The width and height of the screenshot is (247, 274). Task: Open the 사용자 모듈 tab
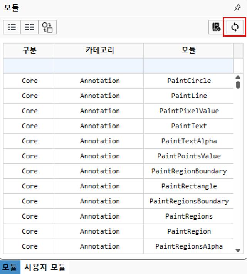tap(45, 267)
